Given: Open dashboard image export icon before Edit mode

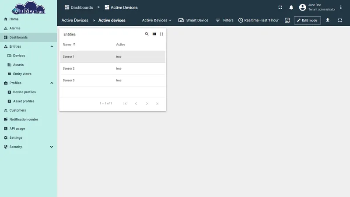Looking at the screenshot, I should [x=287, y=20].
